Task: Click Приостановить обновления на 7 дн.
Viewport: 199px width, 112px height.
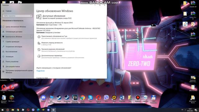Action: tap(54, 36)
